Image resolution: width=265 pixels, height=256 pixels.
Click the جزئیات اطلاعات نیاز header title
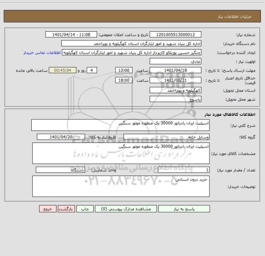[x=235, y=17]
